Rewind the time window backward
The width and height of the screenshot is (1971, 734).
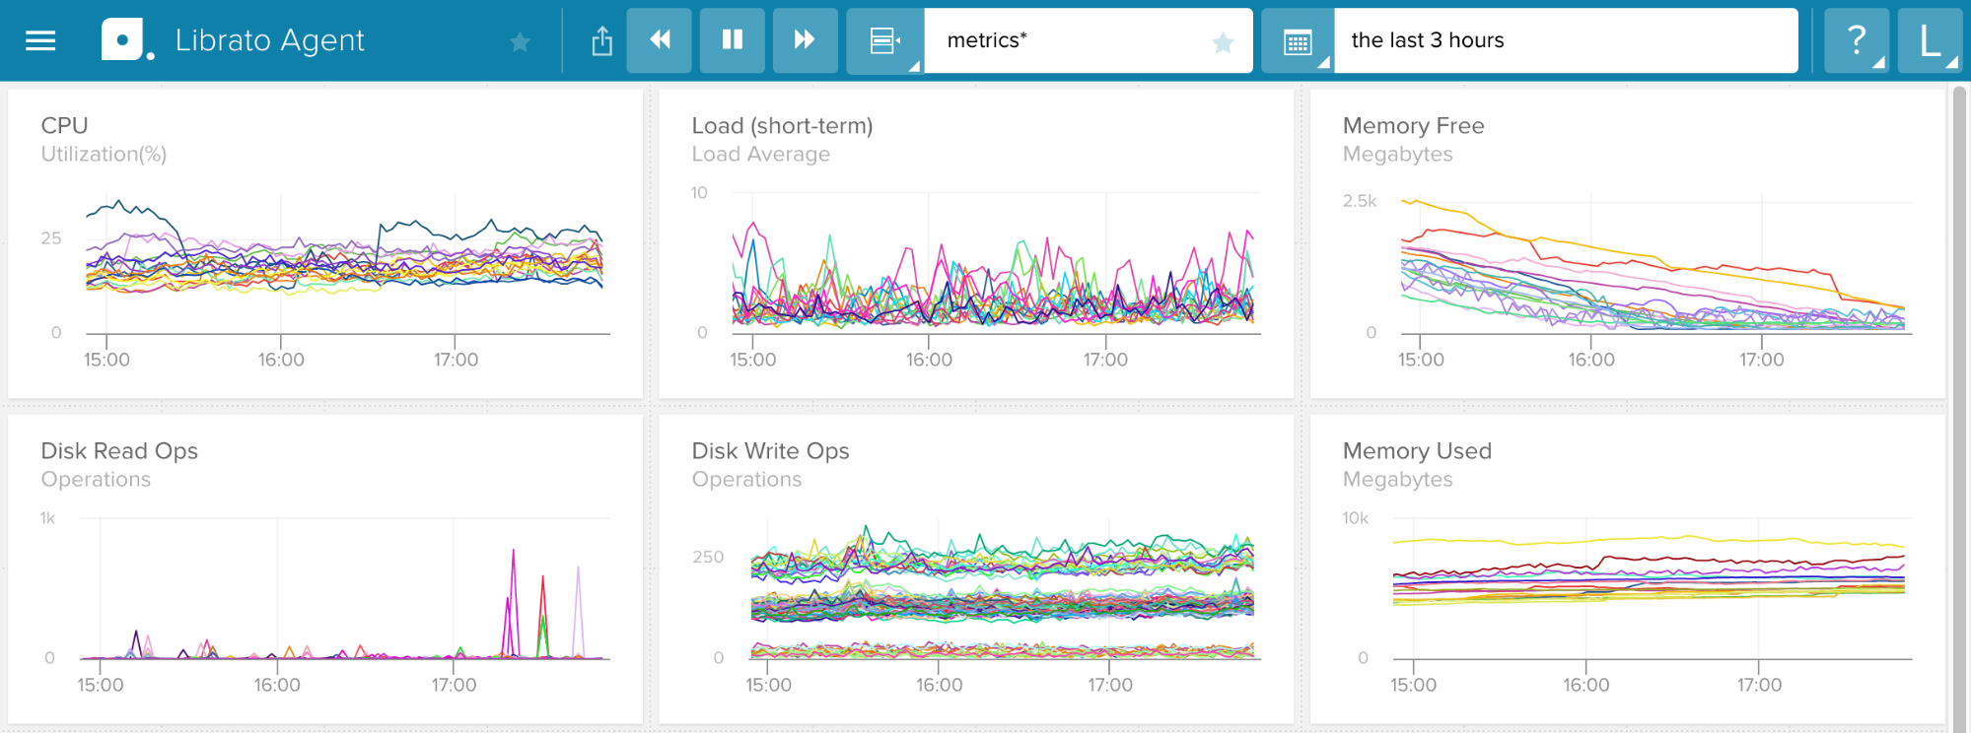[659, 40]
